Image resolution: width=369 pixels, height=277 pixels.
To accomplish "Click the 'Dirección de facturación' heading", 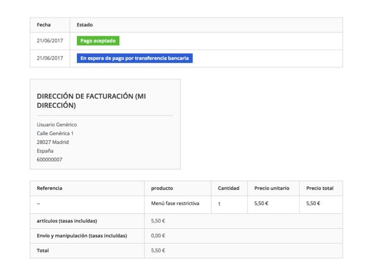I will pos(91,101).
